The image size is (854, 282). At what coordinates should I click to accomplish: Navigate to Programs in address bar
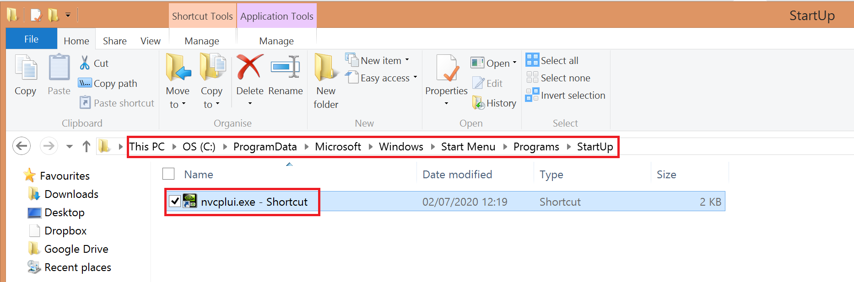click(x=536, y=147)
